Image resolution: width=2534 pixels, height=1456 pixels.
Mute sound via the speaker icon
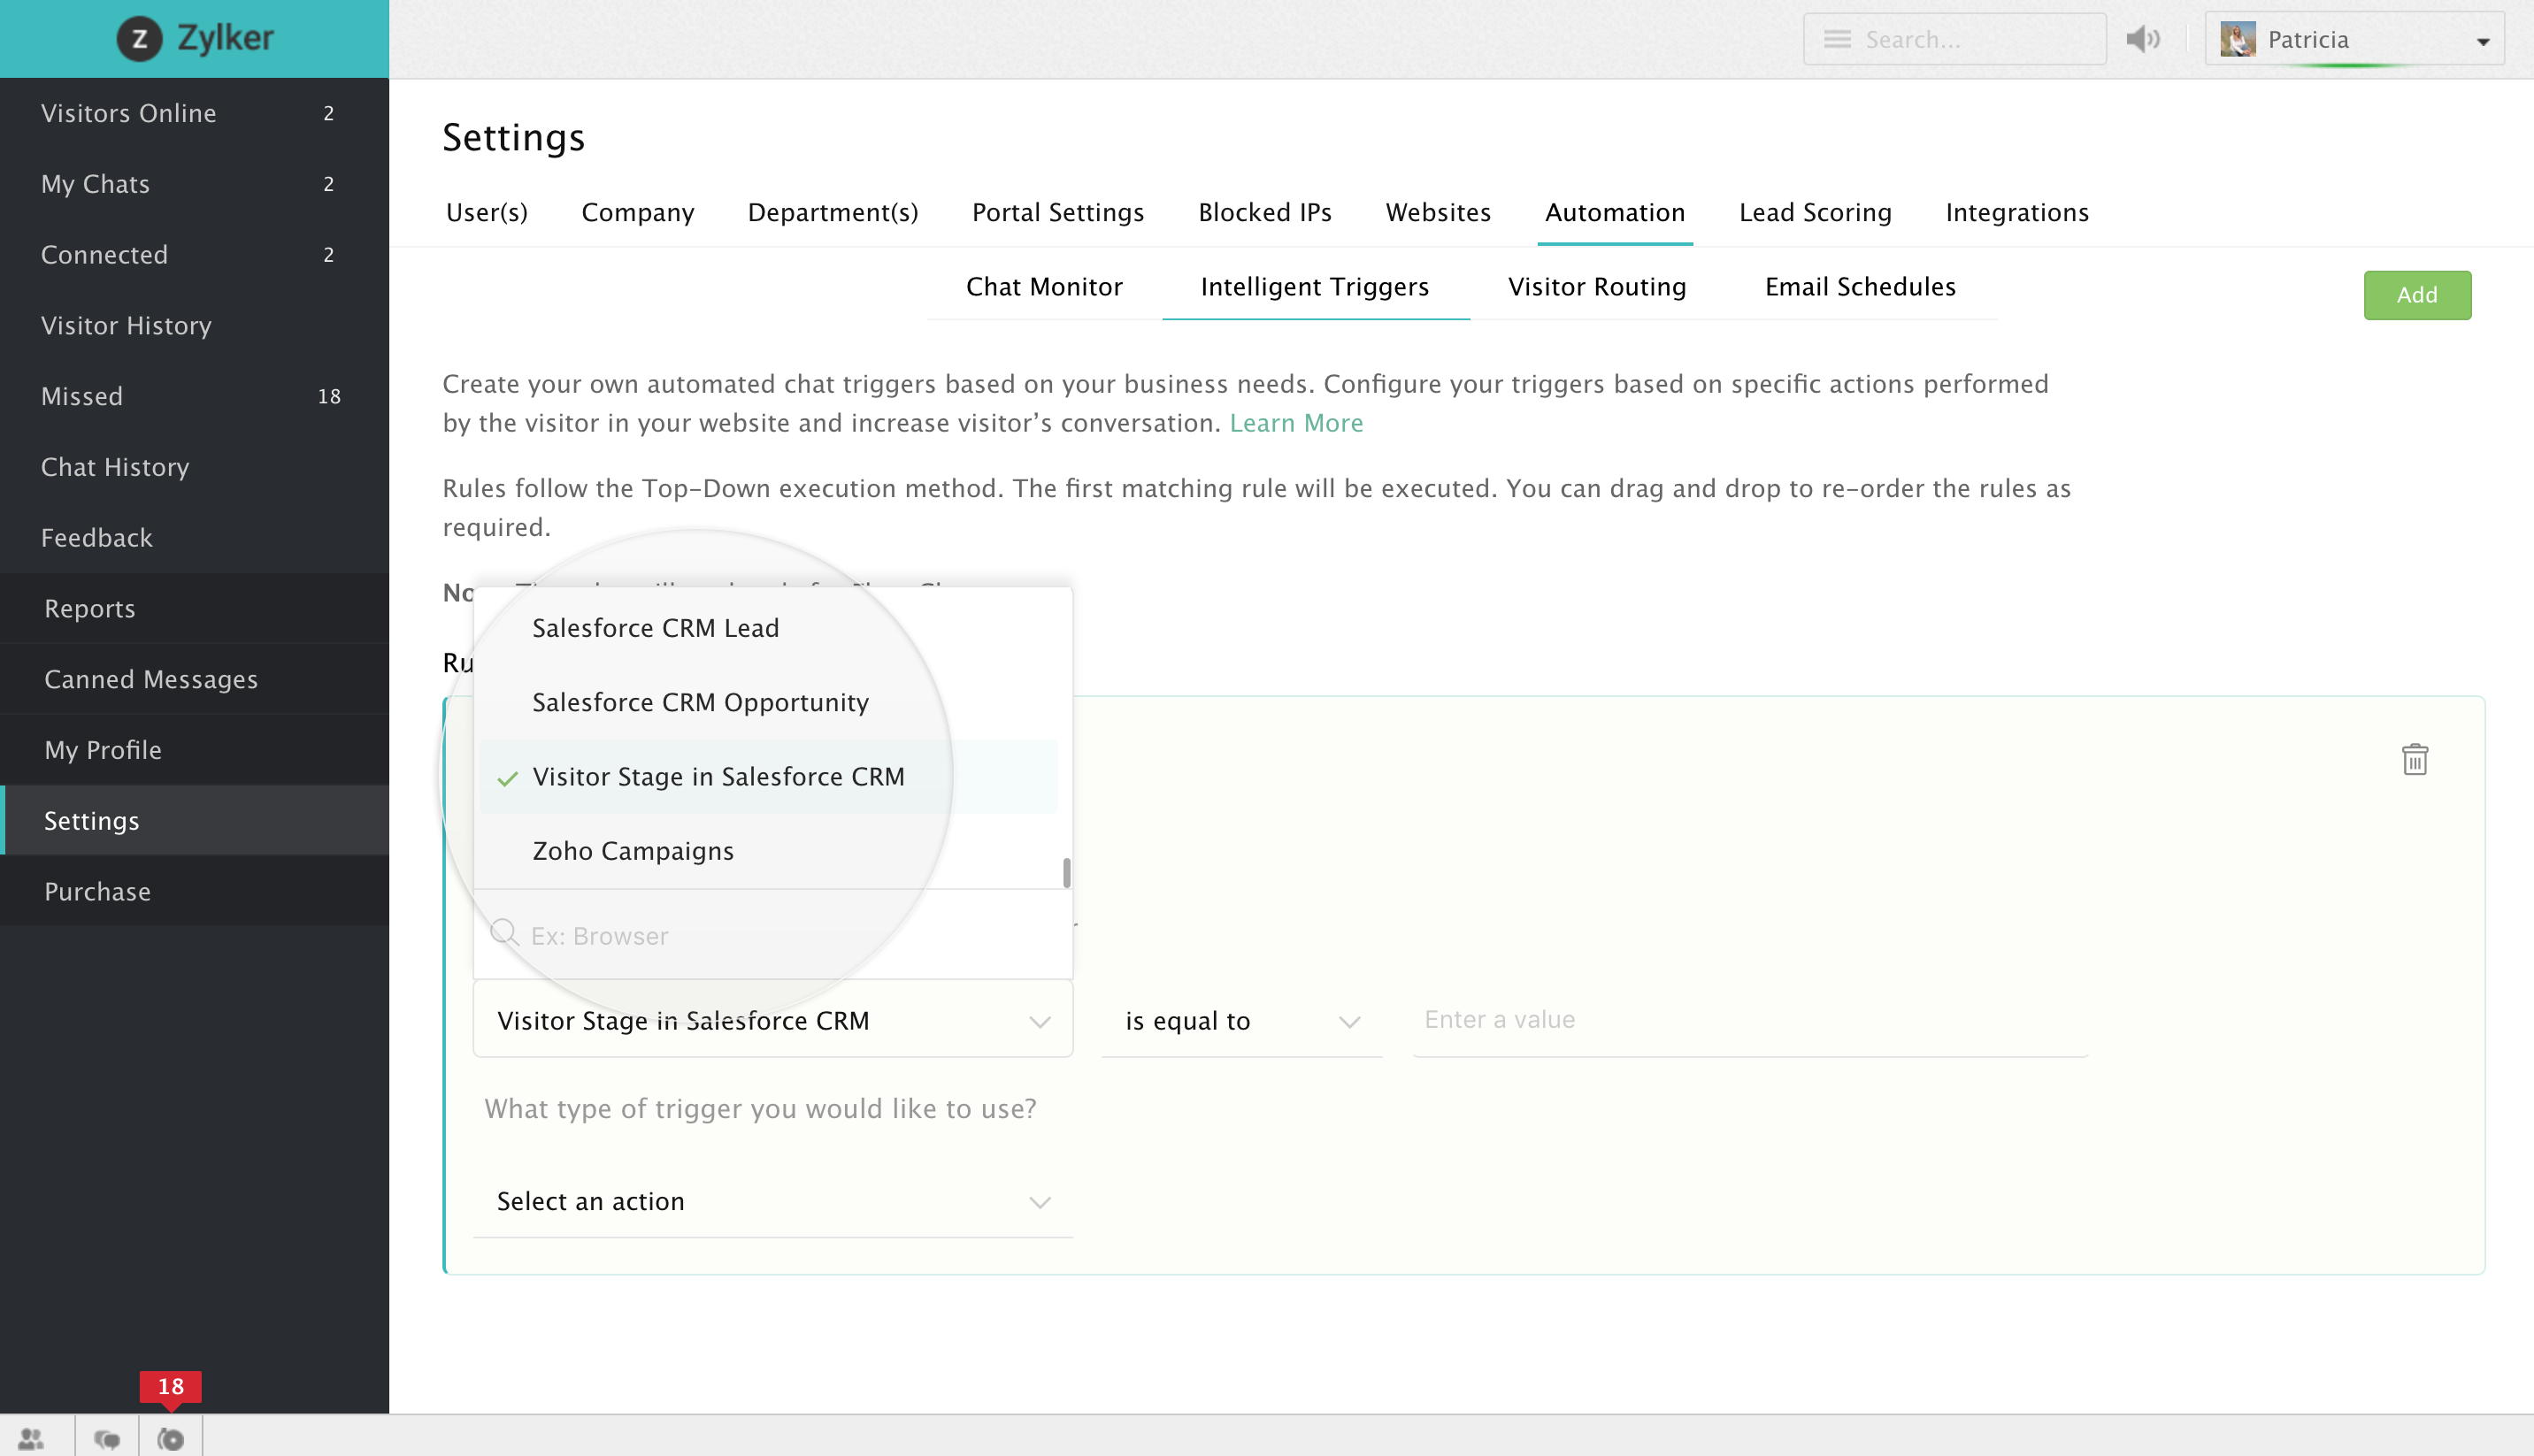(x=2142, y=39)
